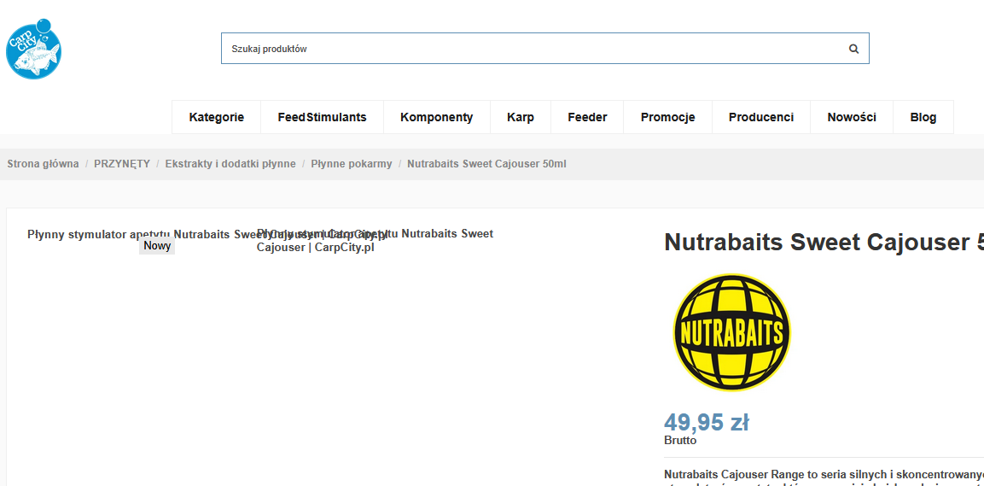
Task: Focus the Szukaj produktów search field
Action: [544, 49]
